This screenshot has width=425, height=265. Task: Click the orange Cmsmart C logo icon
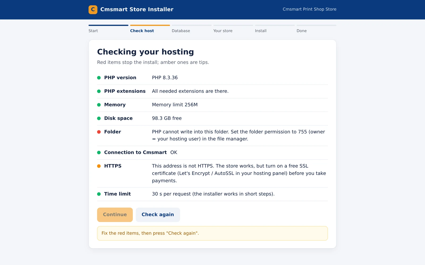click(x=93, y=10)
